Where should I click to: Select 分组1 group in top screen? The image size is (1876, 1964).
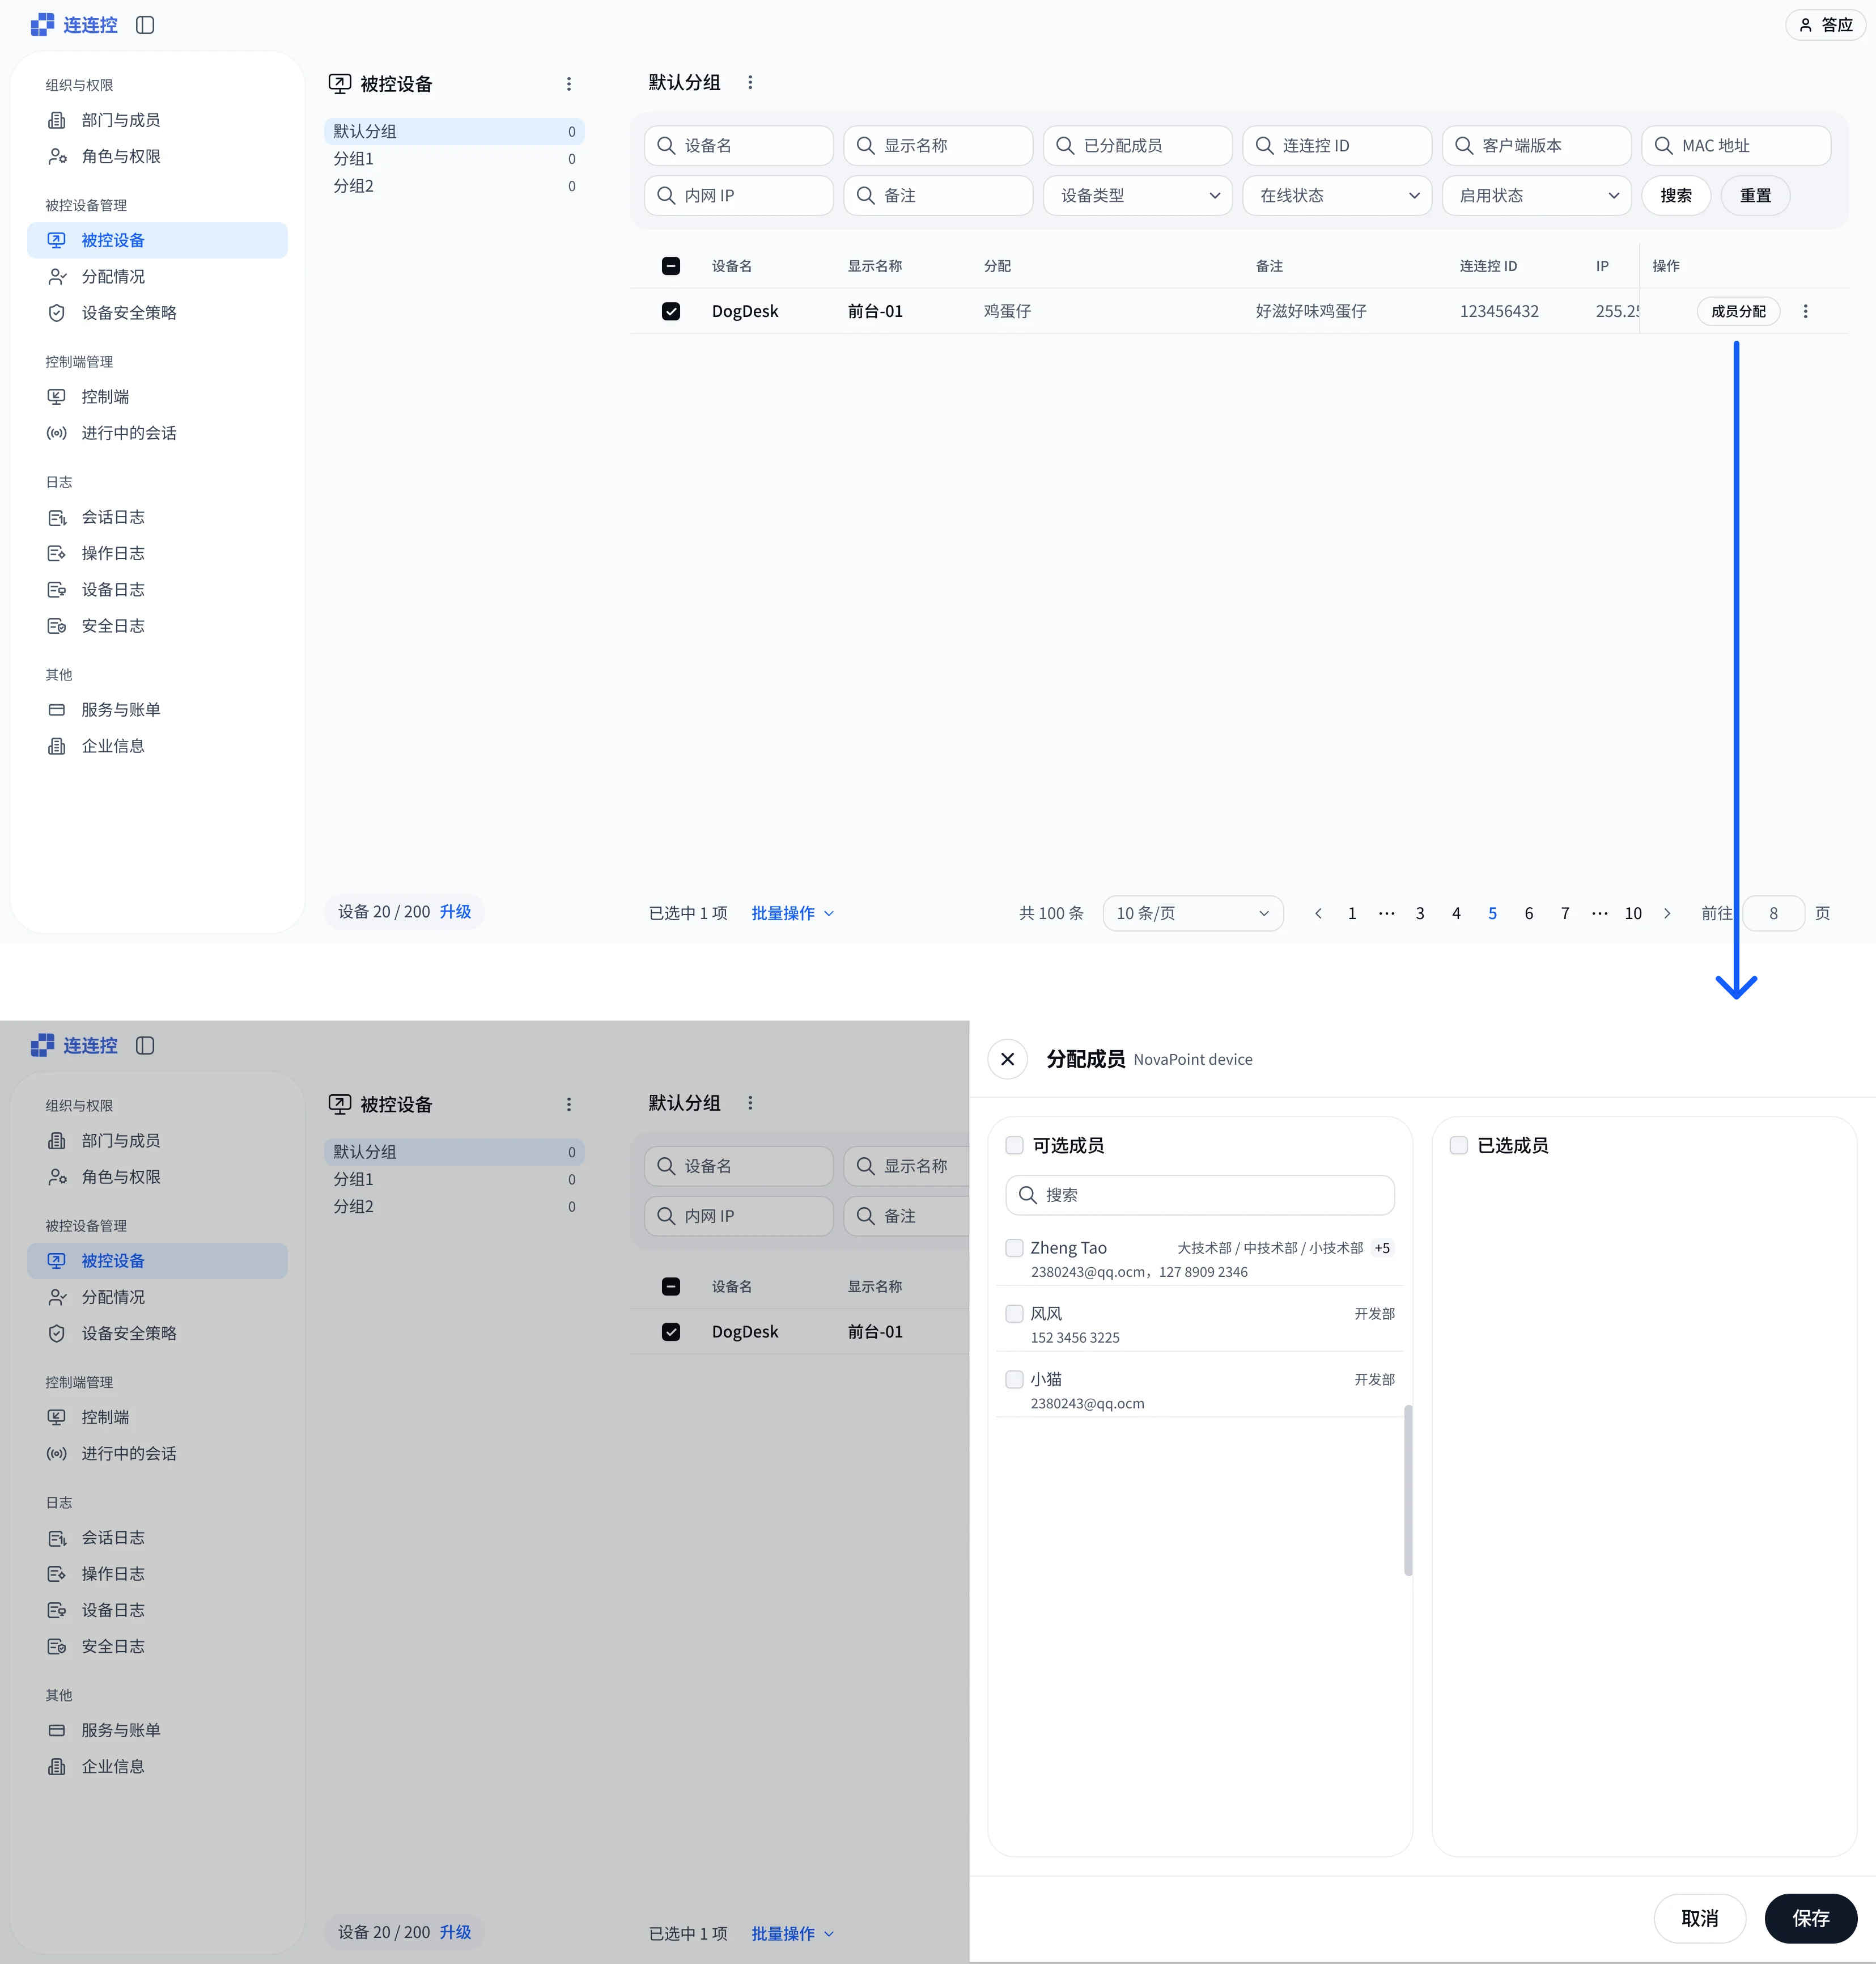point(454,159)
